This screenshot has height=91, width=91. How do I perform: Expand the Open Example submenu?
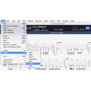click(x=14, y=33)
